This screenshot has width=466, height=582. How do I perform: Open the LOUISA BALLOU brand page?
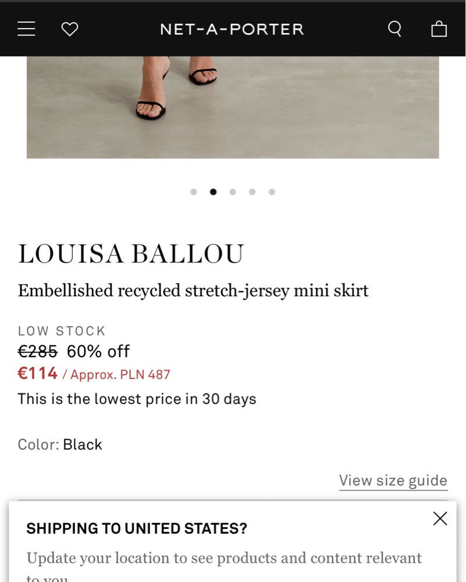click(131, 254)
